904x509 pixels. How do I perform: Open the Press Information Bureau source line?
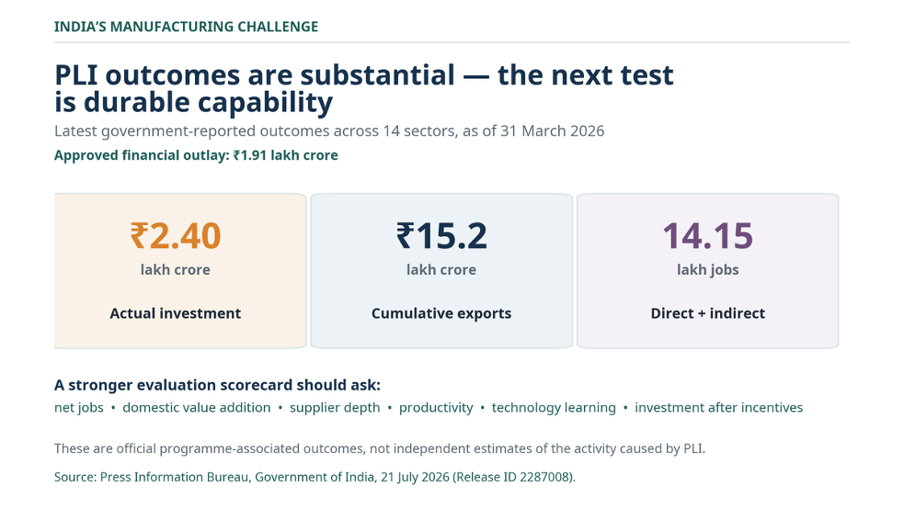click(315, 478)
